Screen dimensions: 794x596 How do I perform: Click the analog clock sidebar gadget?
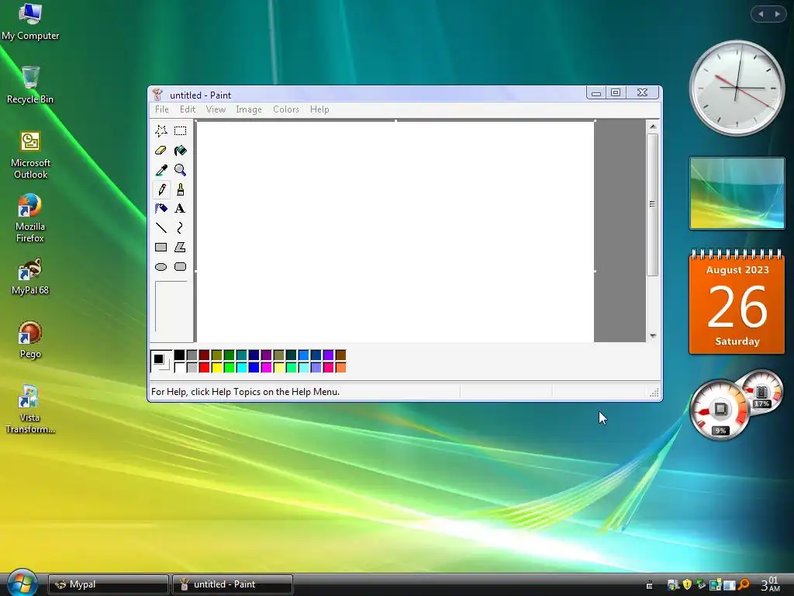click(737, 88)
